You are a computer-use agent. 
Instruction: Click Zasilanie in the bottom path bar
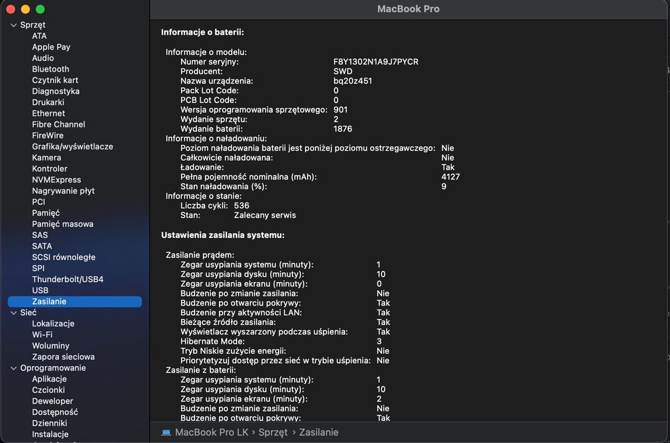(x=319, y=432)
